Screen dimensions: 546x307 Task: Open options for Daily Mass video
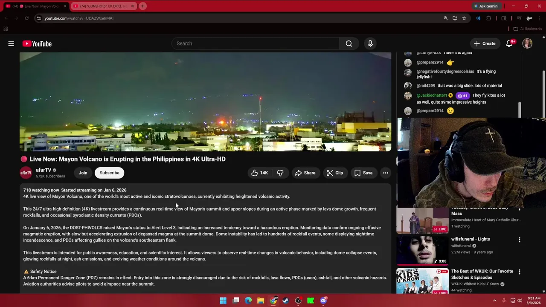point(520,209)
